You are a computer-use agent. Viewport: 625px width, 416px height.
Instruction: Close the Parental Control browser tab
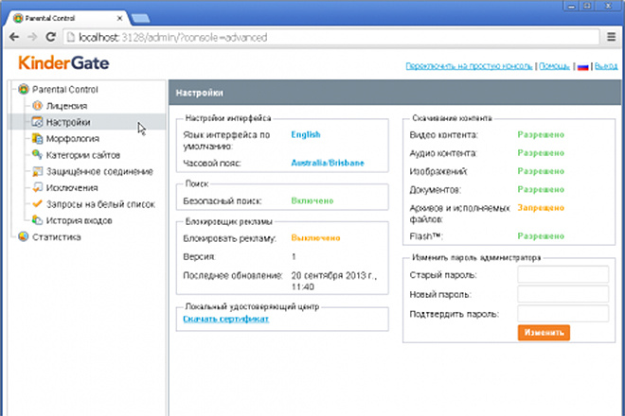[119, 18]
